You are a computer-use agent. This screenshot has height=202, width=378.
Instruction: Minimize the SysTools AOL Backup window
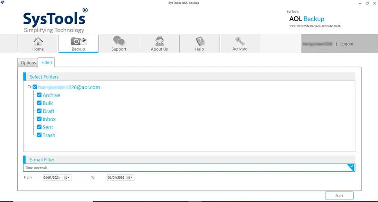click(360, 3)
